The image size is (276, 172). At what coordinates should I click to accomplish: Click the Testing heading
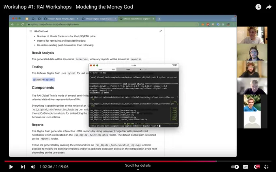coord(37,67)
